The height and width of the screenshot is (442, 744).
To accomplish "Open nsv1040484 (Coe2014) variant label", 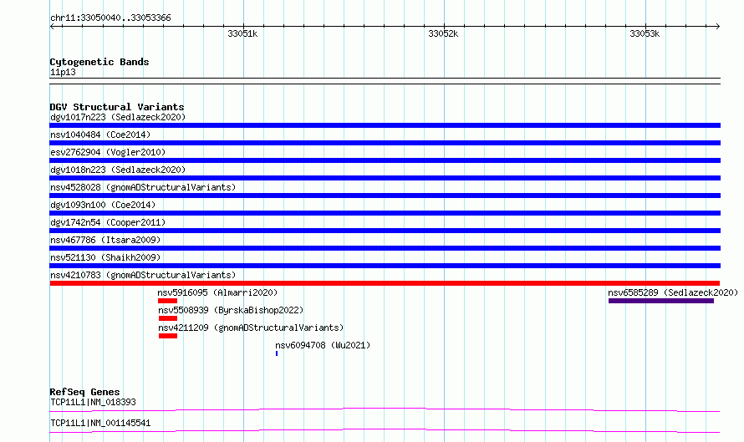I will pyautogui.click(x=100, y=135).
